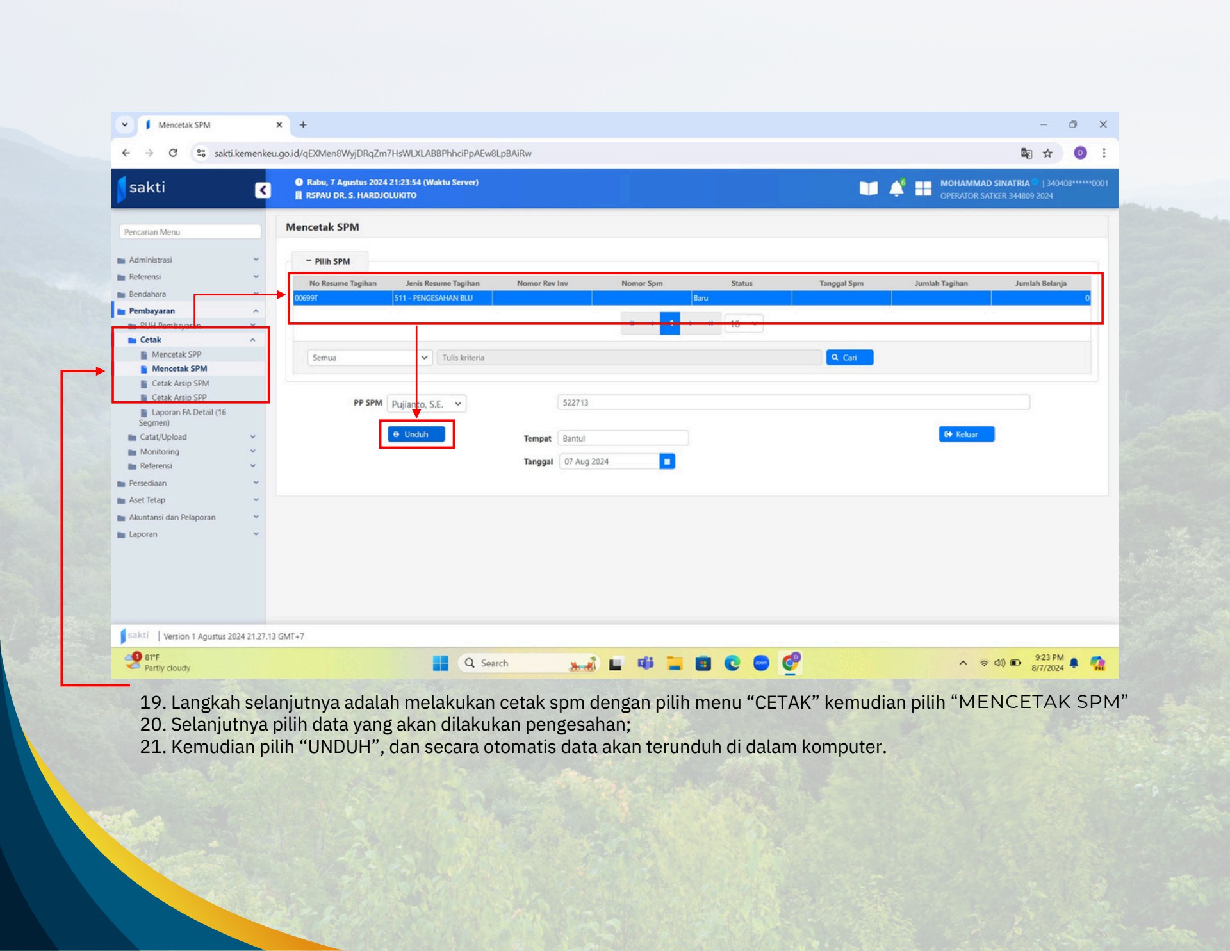Viewport: 1230px width, 951px height.
Task: Open the user guide book icon in header
Action: tap(869, 188)
